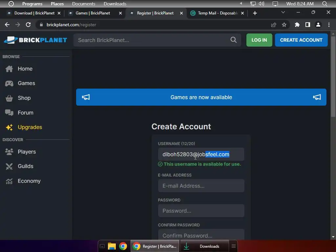Open the file manager icon in taskbar
Viewport: 336px width, 252px height.
point(112,246)
